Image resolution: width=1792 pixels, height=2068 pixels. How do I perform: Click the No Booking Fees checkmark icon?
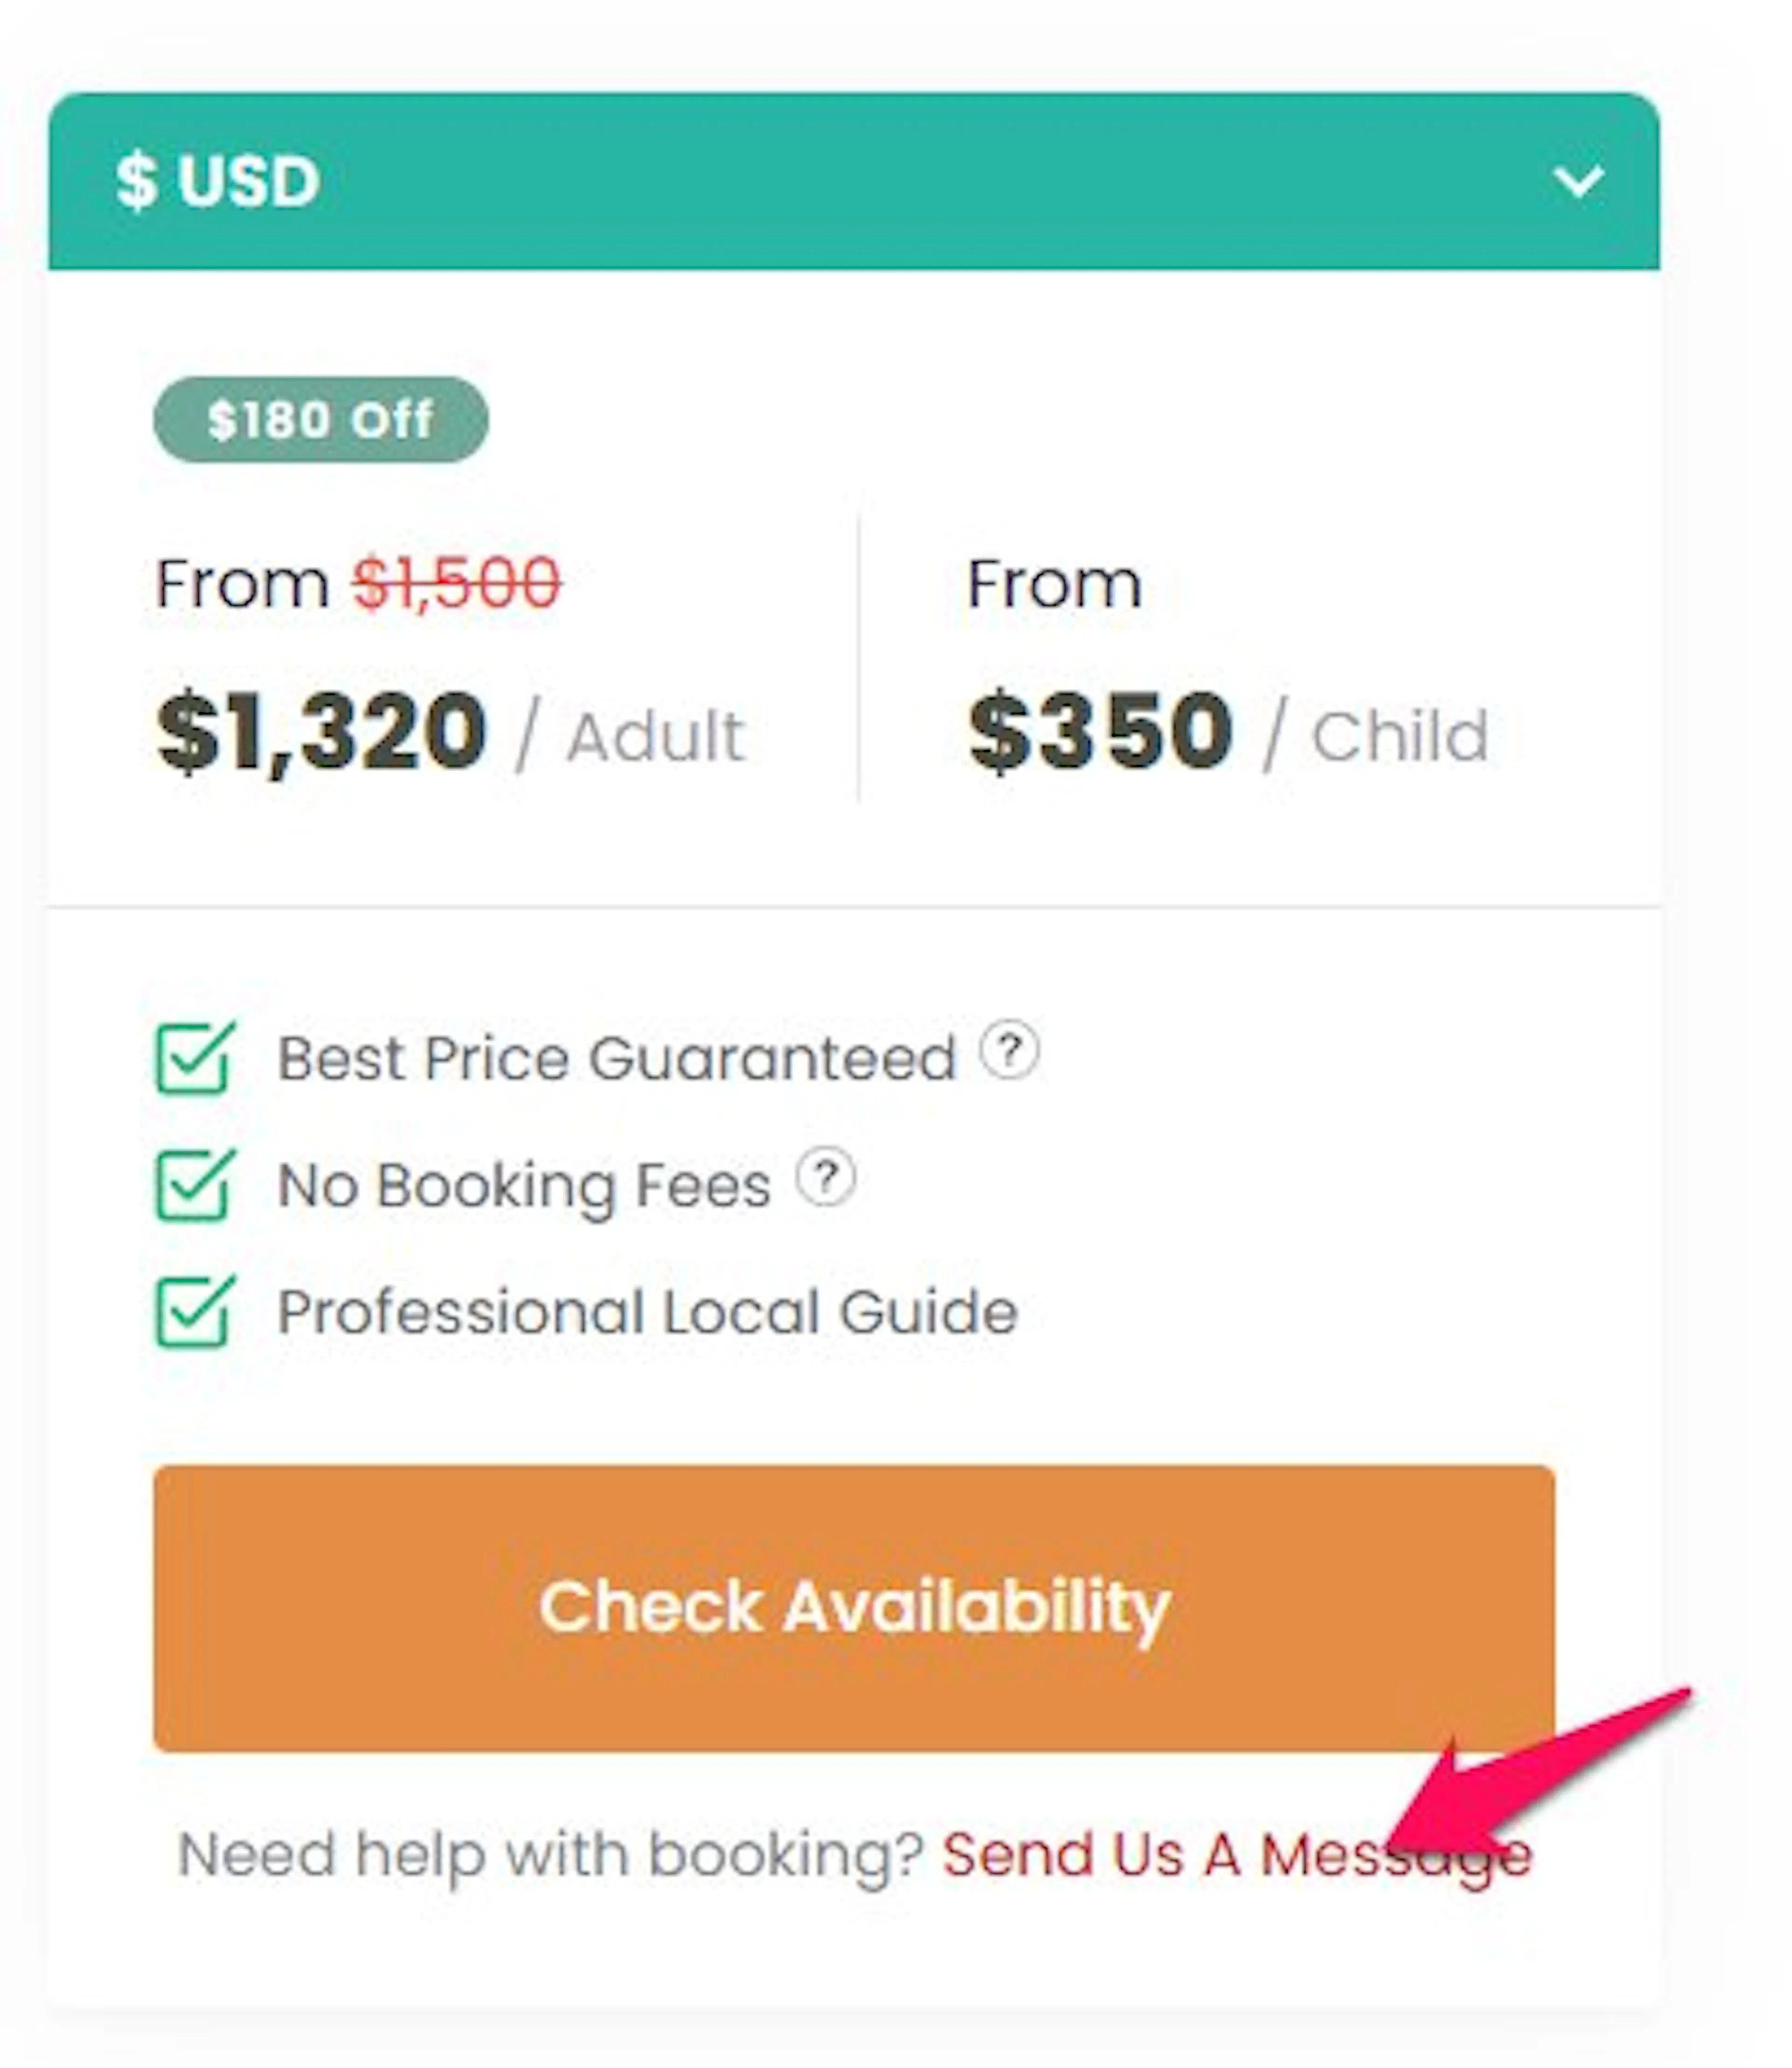(195, 1185)
